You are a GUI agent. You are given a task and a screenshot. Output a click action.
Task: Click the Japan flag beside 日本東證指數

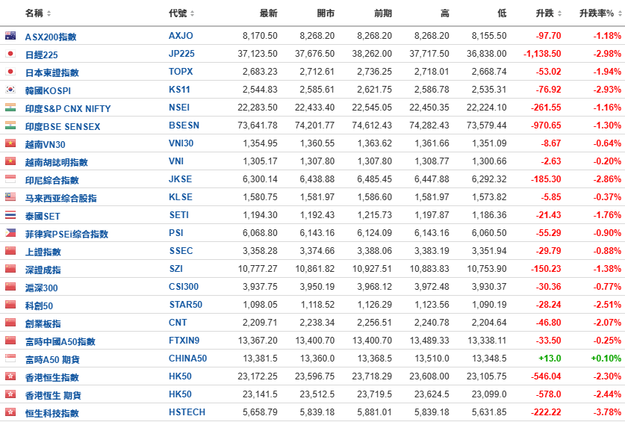pos(10,72)
